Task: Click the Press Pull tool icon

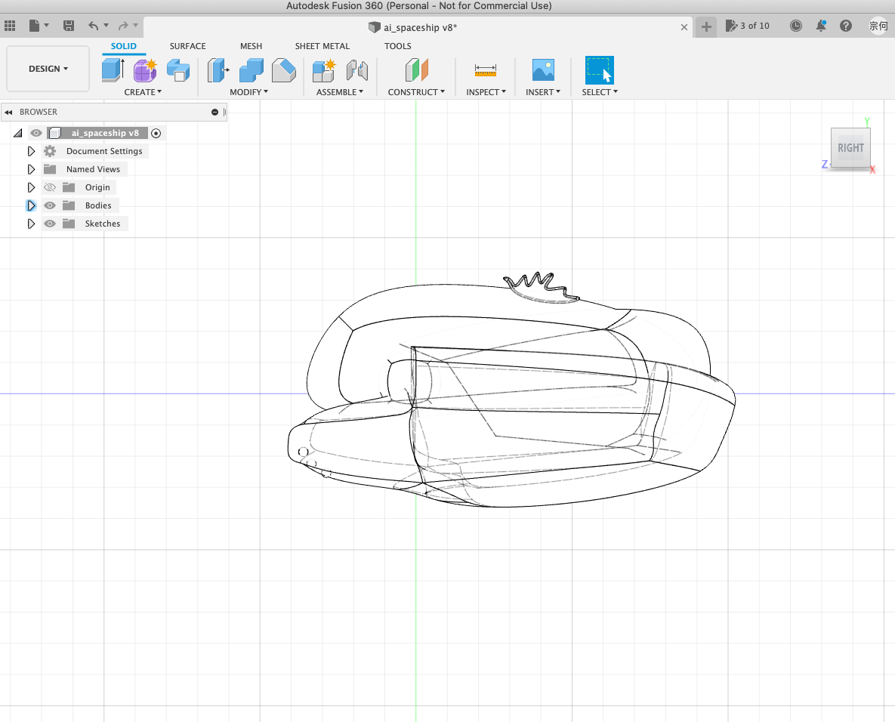Action: coord(218,70)
